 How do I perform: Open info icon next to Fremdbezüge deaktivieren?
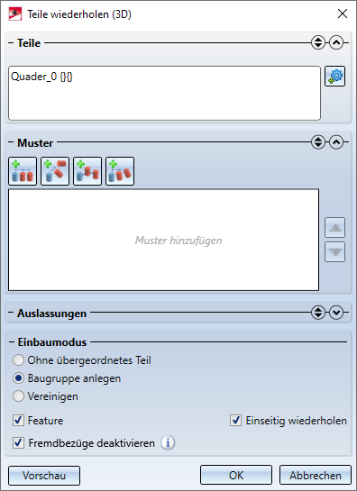pos(168,442)
